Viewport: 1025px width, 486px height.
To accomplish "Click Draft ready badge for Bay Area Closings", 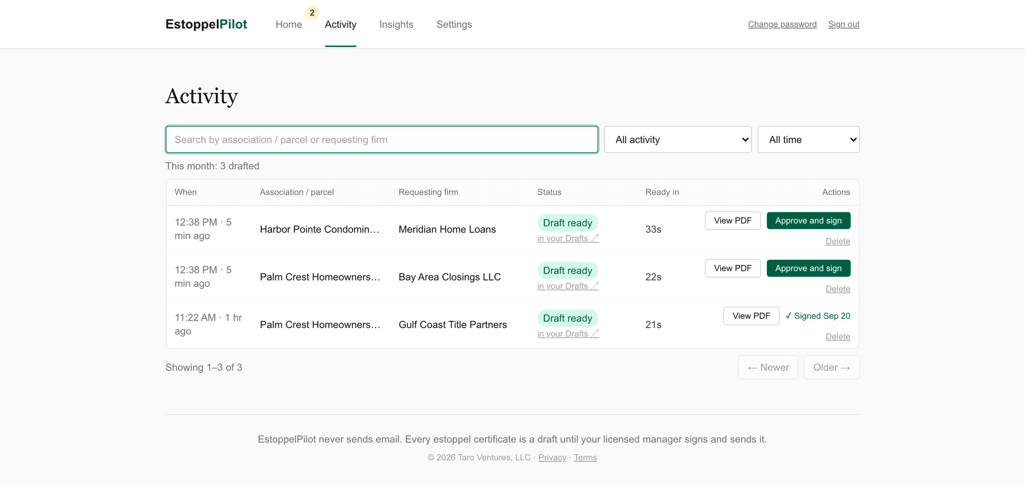I will [x=567, y=271].
